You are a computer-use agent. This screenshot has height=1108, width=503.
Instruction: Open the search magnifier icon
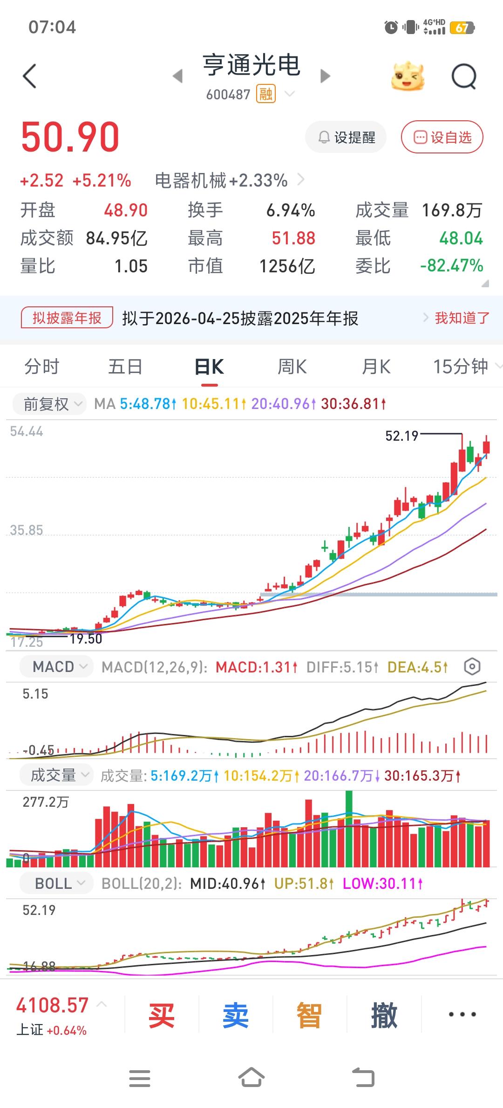click(464, 76)
